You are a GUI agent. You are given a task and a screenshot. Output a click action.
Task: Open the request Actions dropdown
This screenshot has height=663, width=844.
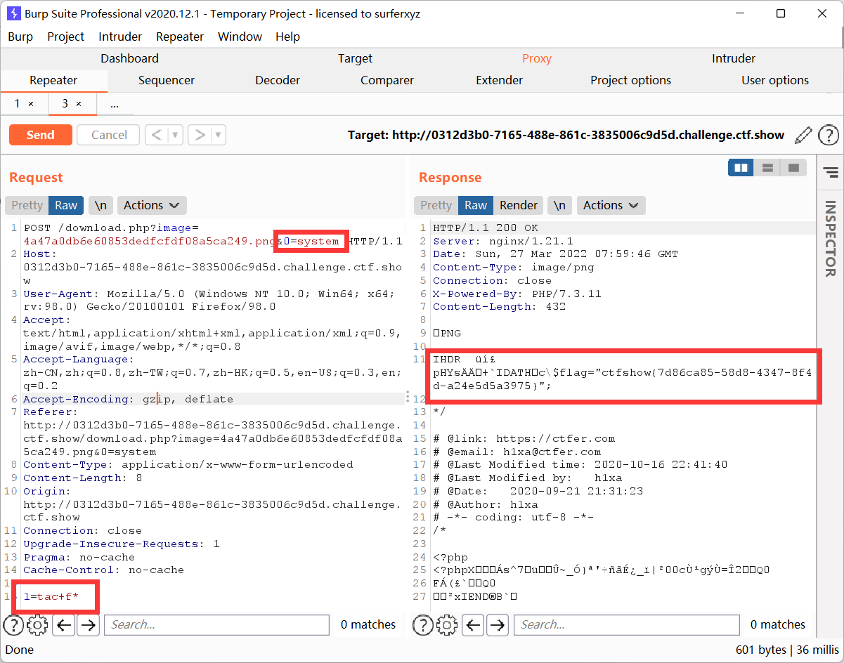pos(152,205)
